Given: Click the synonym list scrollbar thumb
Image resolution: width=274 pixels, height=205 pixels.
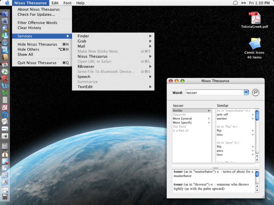Looking at the screenshot, I should pos(257,115).
